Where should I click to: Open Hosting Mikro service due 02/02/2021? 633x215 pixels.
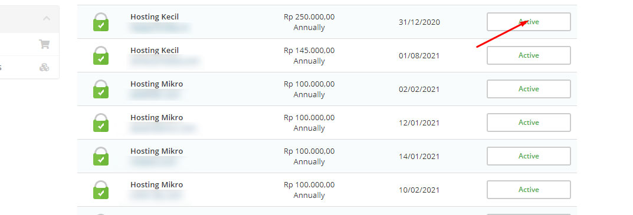coord(157,84)
